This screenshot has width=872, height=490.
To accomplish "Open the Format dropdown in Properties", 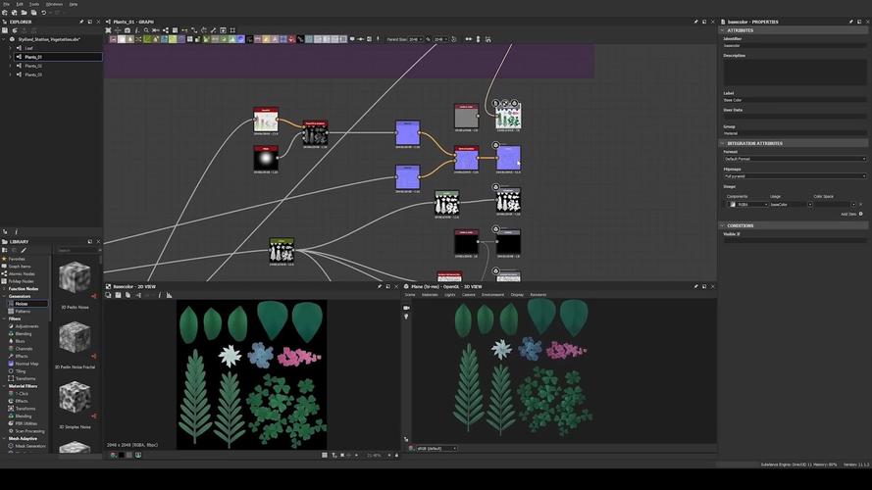I will (795, 159).
